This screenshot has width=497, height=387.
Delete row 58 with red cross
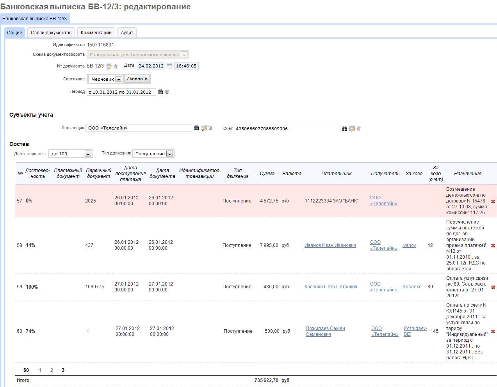coord(493,246)
